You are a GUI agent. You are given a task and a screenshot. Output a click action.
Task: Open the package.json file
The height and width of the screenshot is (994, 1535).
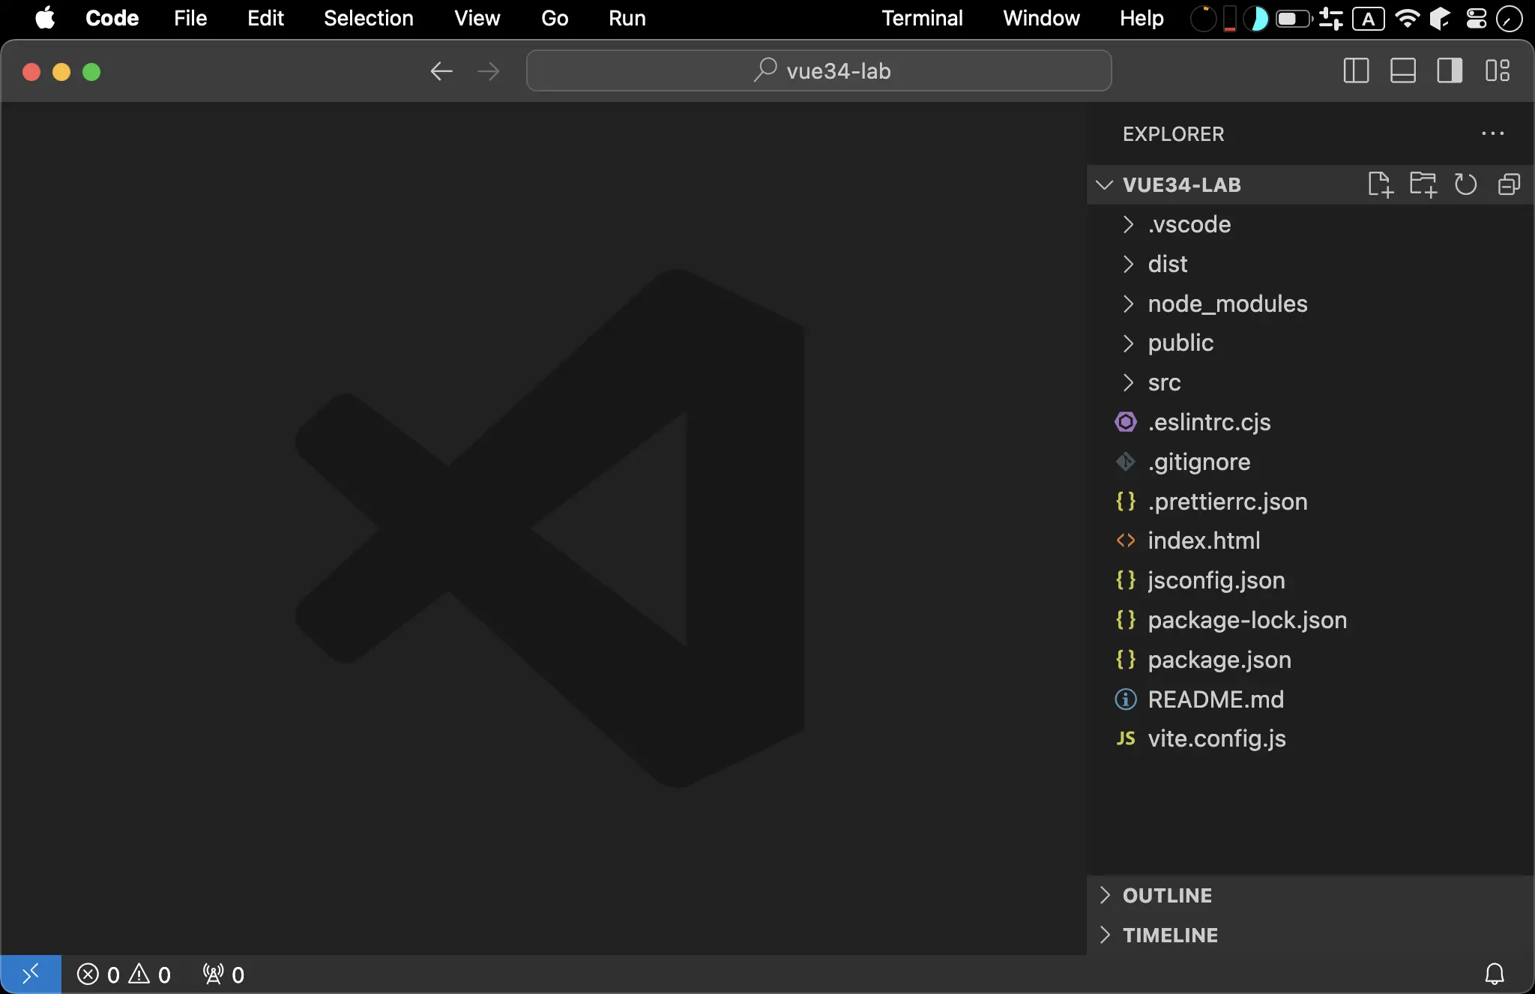coord(1310,660)
